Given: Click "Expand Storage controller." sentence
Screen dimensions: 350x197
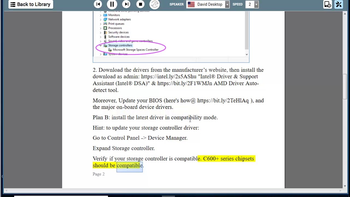Looking at the screenshot, I should 124,148.
